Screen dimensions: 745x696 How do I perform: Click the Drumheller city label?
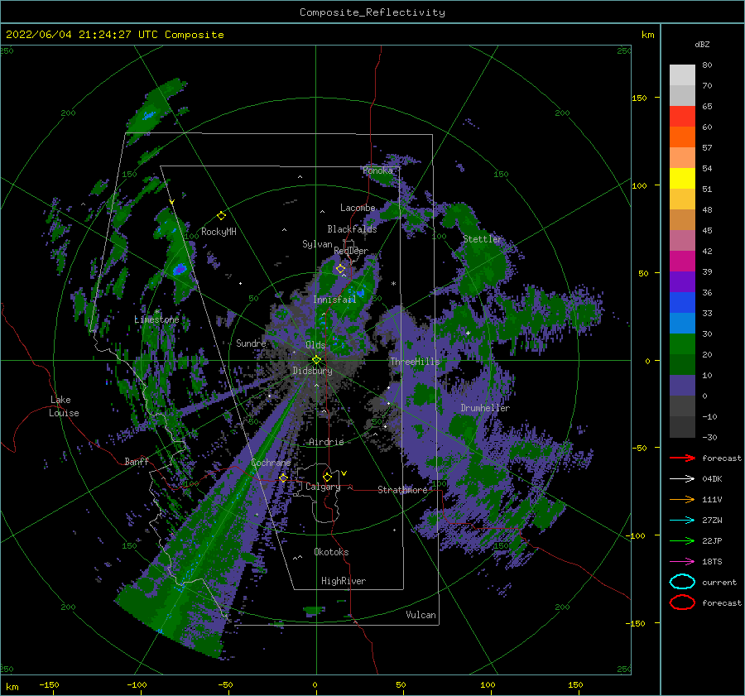[485, 408]
